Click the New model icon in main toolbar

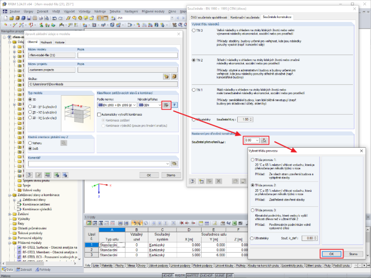[x=6, y=18]
